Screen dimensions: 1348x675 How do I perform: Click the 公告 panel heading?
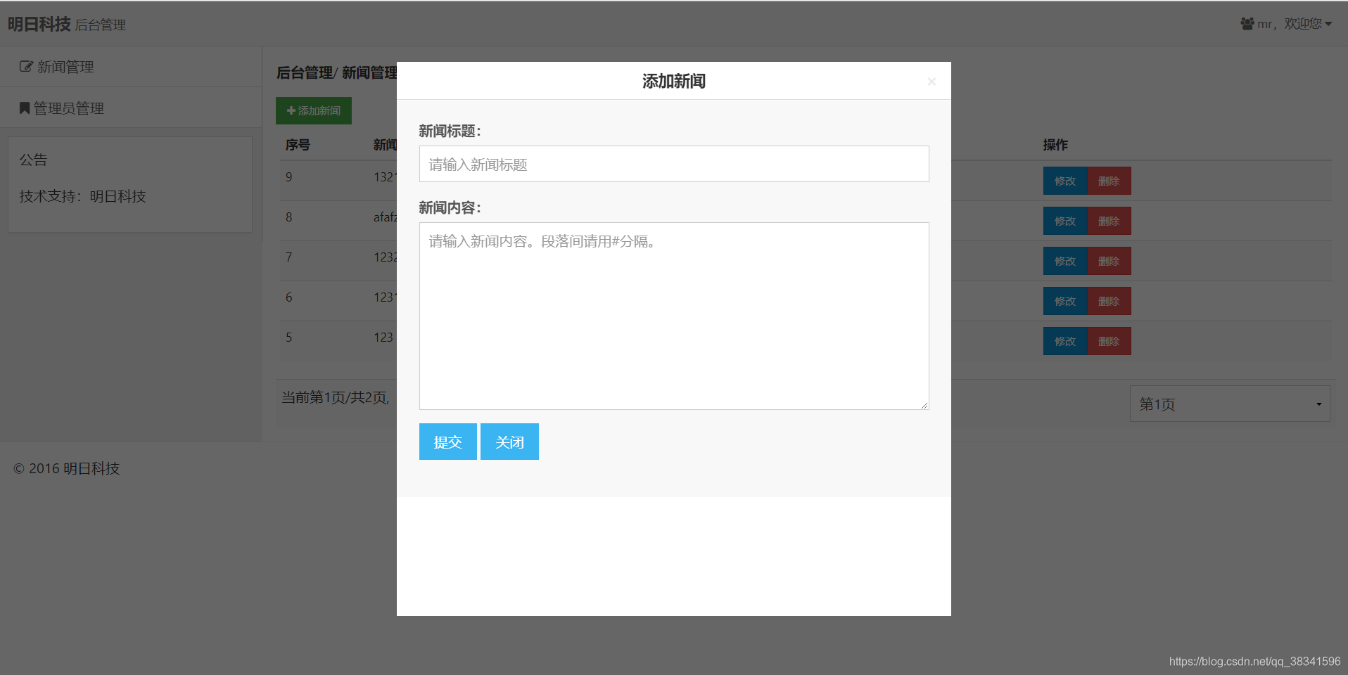pyautogui.click(x=33, y=160)
